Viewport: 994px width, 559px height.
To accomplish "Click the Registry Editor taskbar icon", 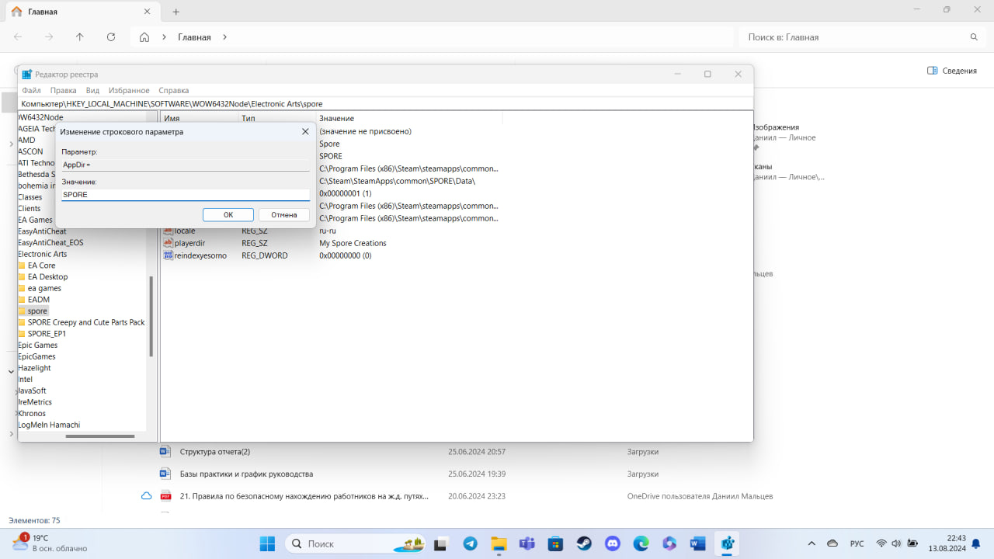I will click(x=727, y=543).
